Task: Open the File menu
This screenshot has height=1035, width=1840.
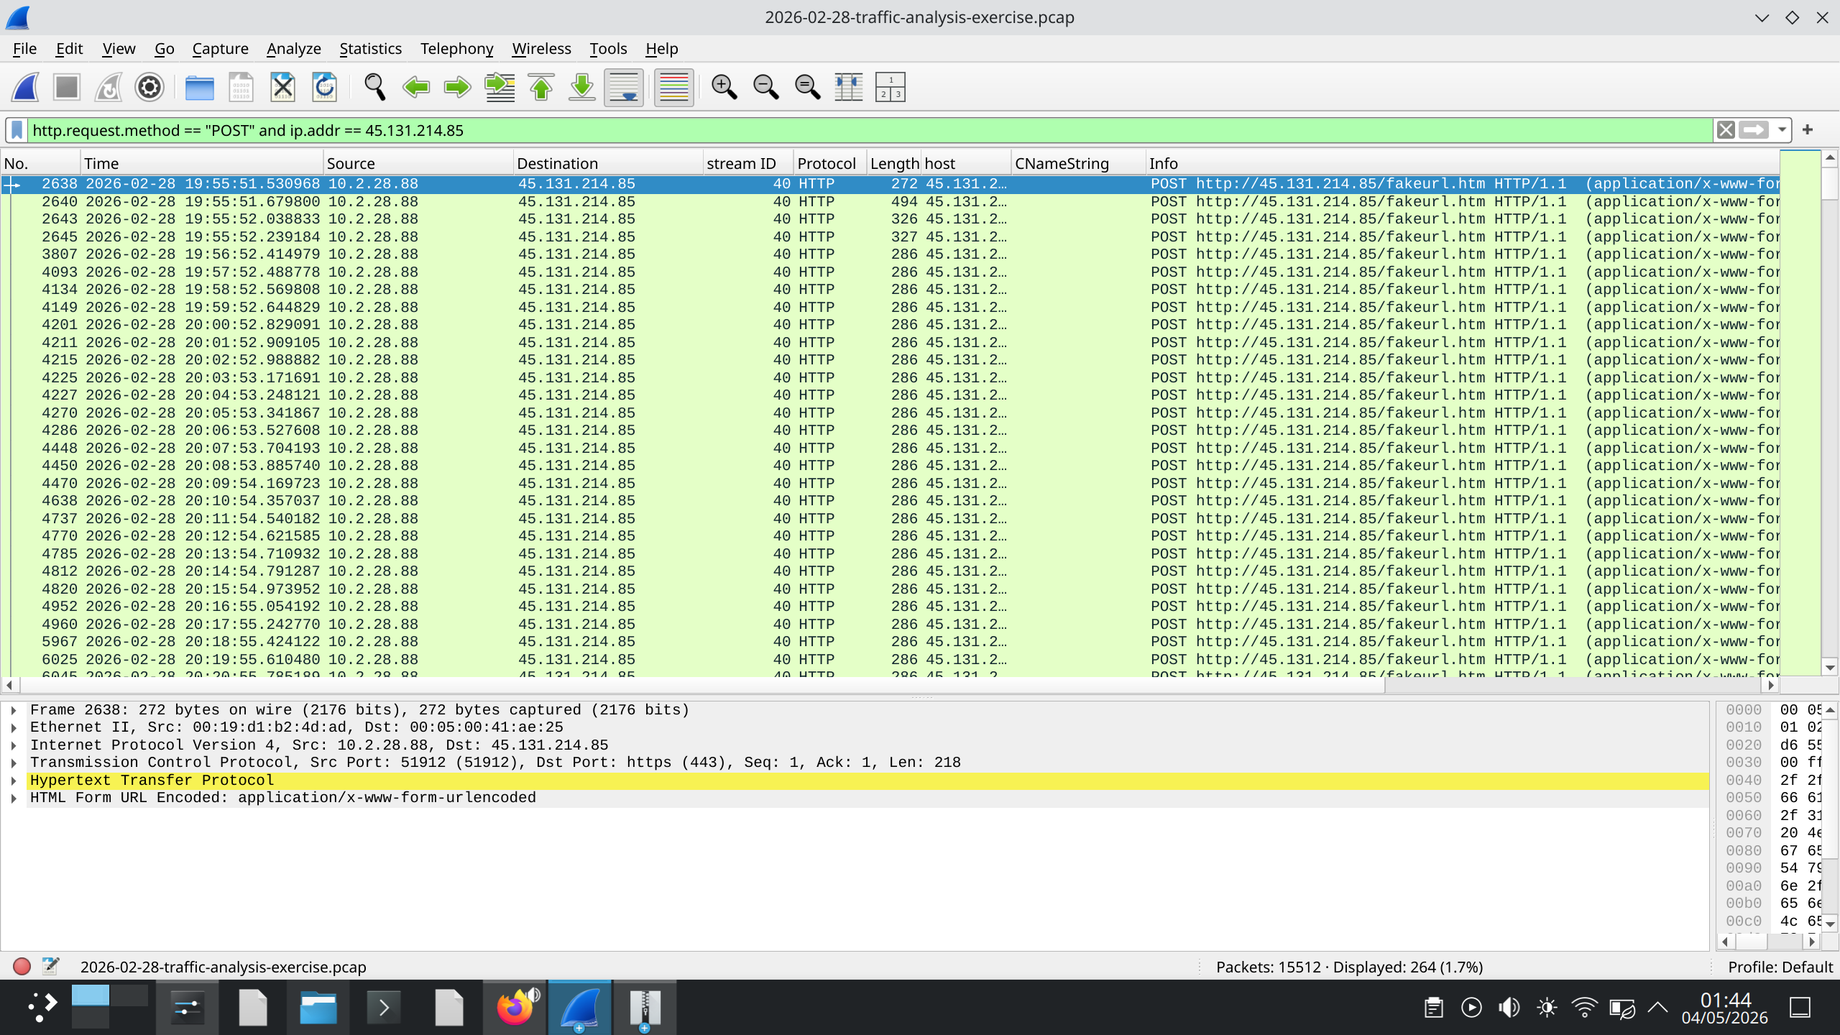Action: pos(24,49)
